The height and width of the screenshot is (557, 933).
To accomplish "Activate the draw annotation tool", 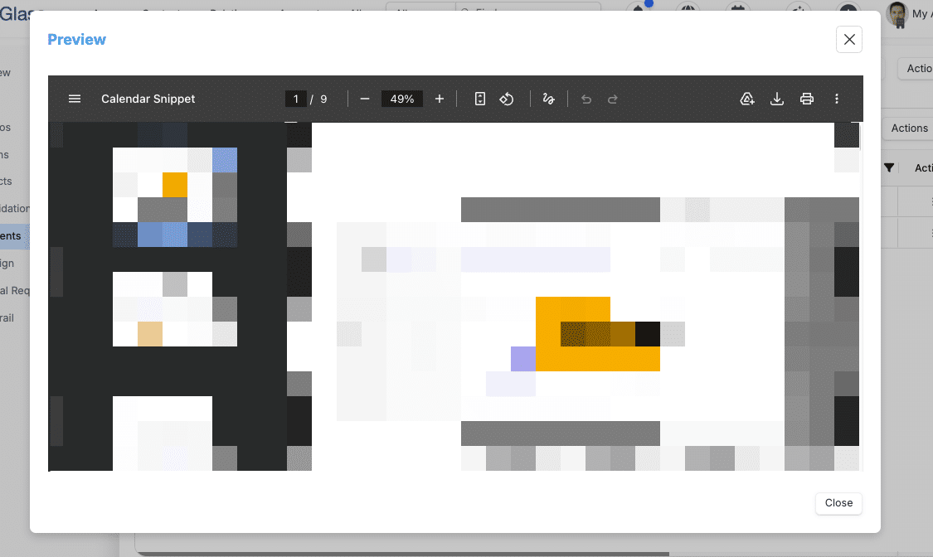I will (x=549, y=99).
